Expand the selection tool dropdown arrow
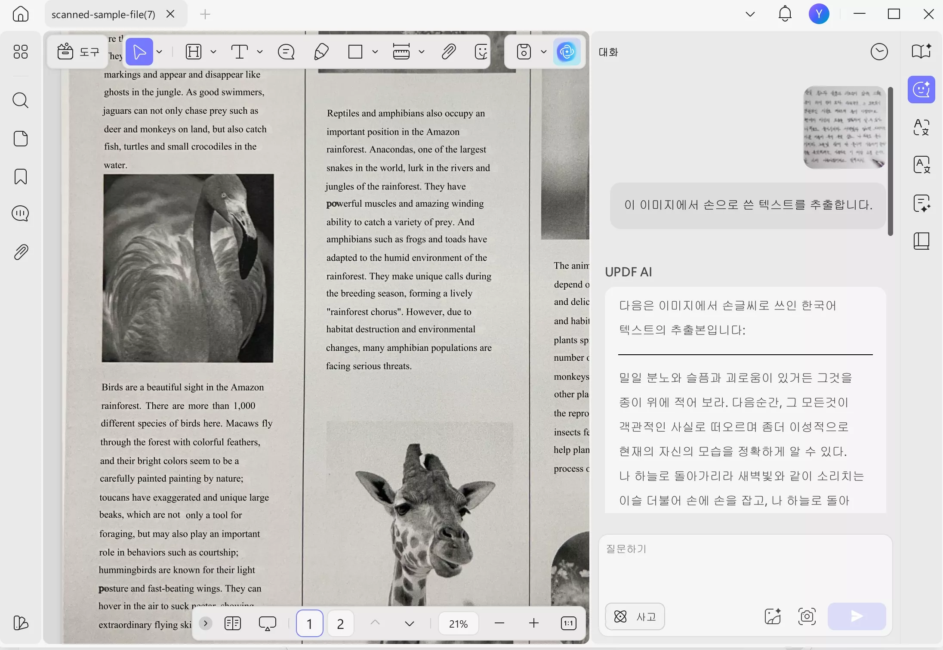 (x=160, y=52)
